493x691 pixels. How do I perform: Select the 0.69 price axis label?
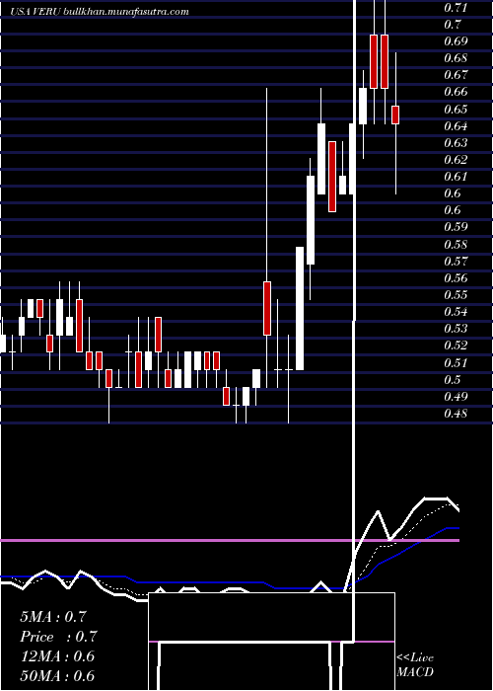point(456,41)
